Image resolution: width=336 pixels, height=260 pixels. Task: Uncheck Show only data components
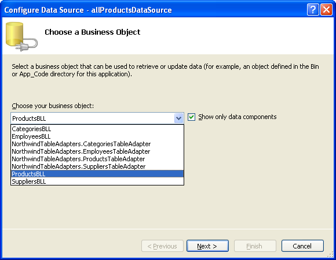click(x=191, y=117)
